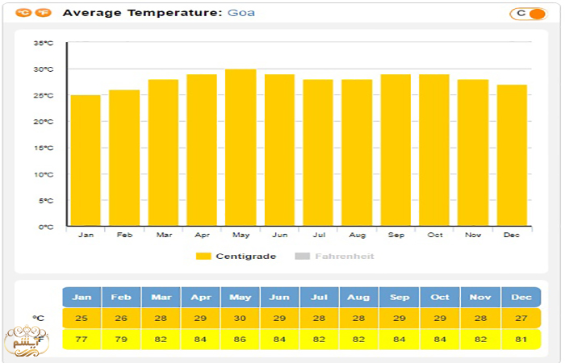This screenshot has height=363, width=565.
Task: Enable the greyed Fahrenheit legend entry
Action: (x=345, y=256)
